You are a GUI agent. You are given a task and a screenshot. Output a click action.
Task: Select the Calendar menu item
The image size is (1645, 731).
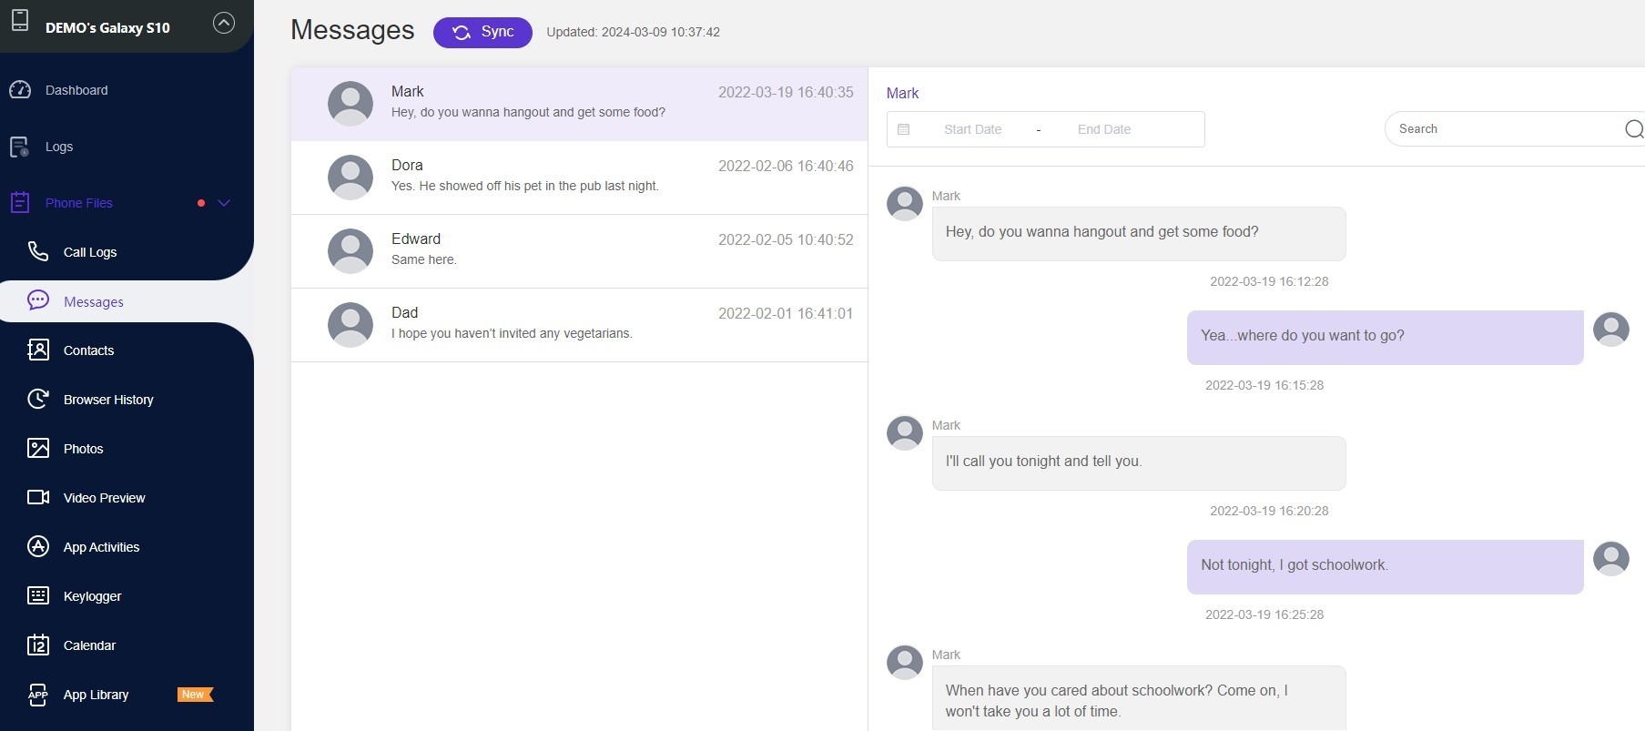(89, 645)
